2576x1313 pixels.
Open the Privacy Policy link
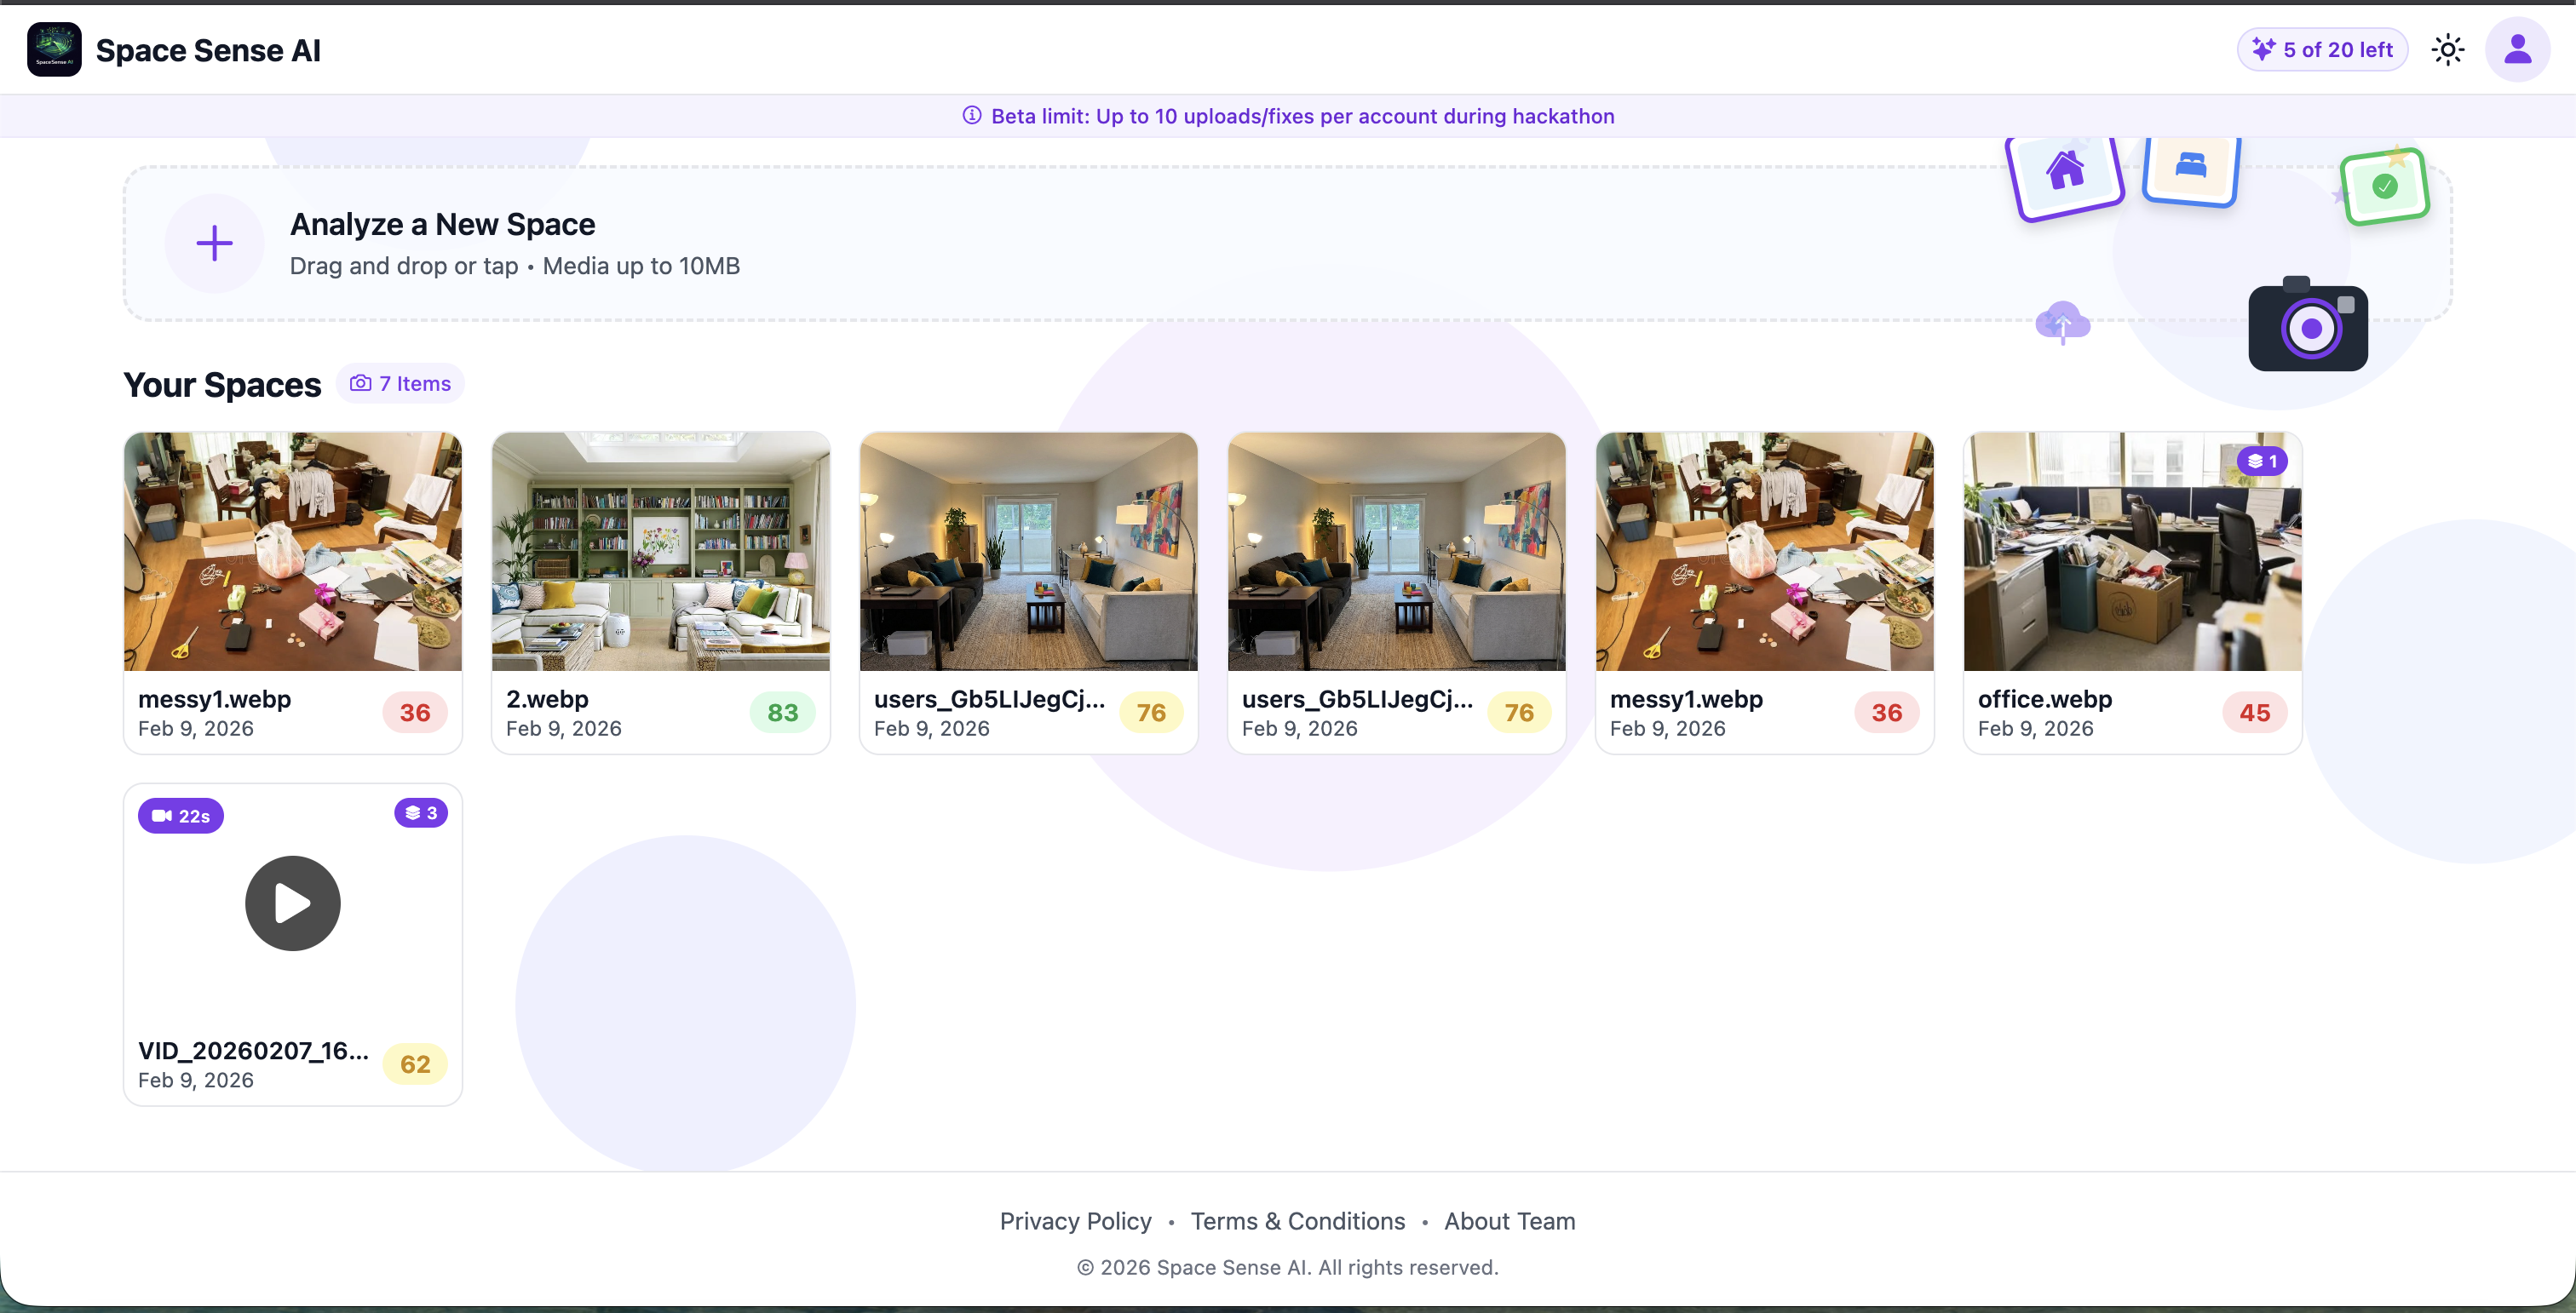pos(1075,1220)
